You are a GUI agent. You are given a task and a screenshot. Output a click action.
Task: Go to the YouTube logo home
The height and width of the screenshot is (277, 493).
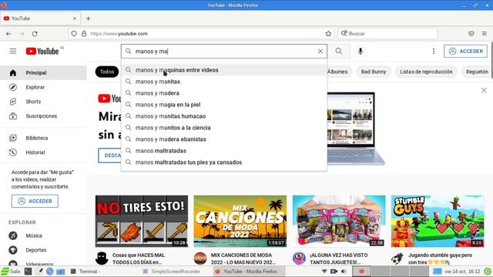[42, 52]
